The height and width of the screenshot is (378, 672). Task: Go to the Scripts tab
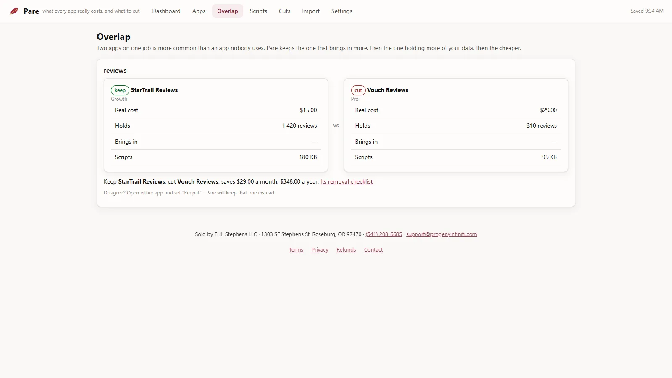coord(258,11)
